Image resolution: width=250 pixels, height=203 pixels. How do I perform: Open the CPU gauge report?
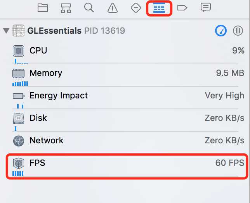pos(125,54)
